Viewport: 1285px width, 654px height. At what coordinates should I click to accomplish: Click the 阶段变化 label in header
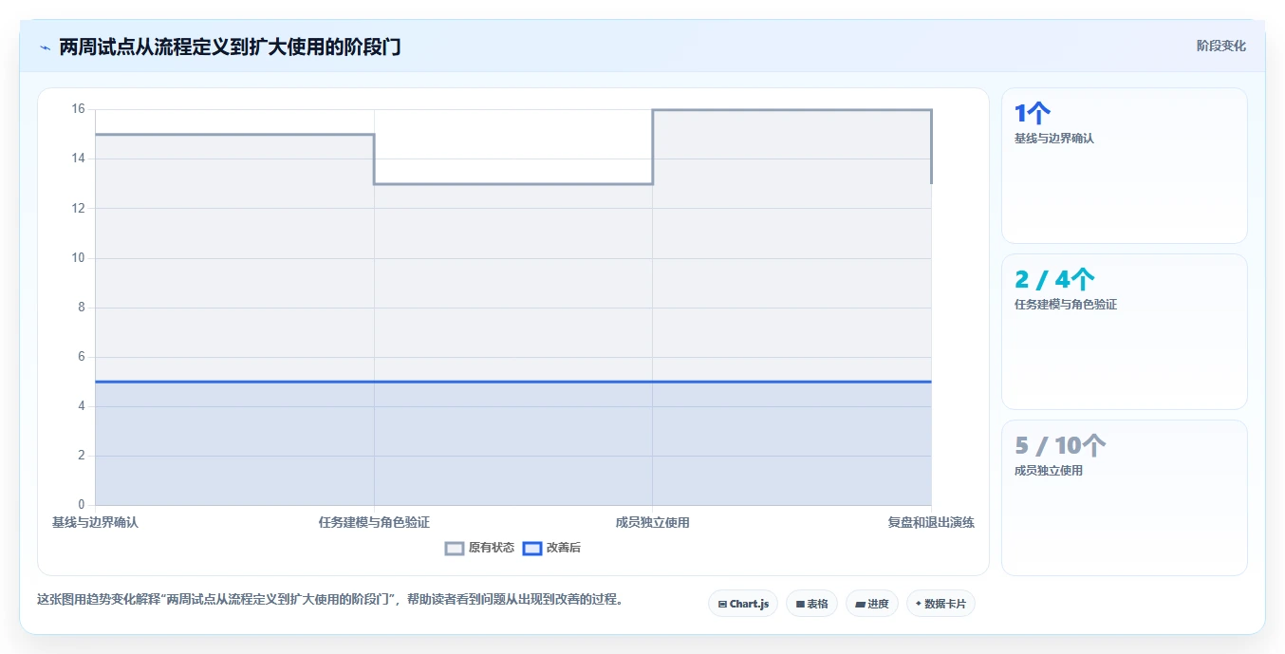pyautogui.click(x=1221, y=46)
